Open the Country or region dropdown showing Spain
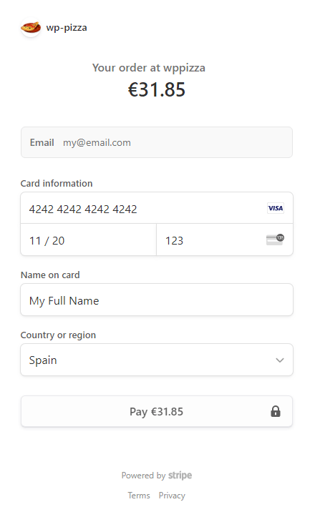This screenshot has width=315, height=522. pyautogui.click(x=157, y=360)
